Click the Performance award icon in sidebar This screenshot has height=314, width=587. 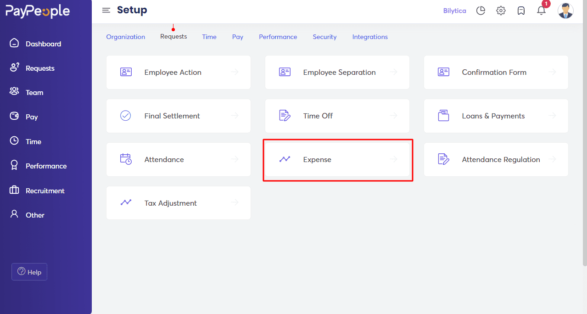point(14,165)
